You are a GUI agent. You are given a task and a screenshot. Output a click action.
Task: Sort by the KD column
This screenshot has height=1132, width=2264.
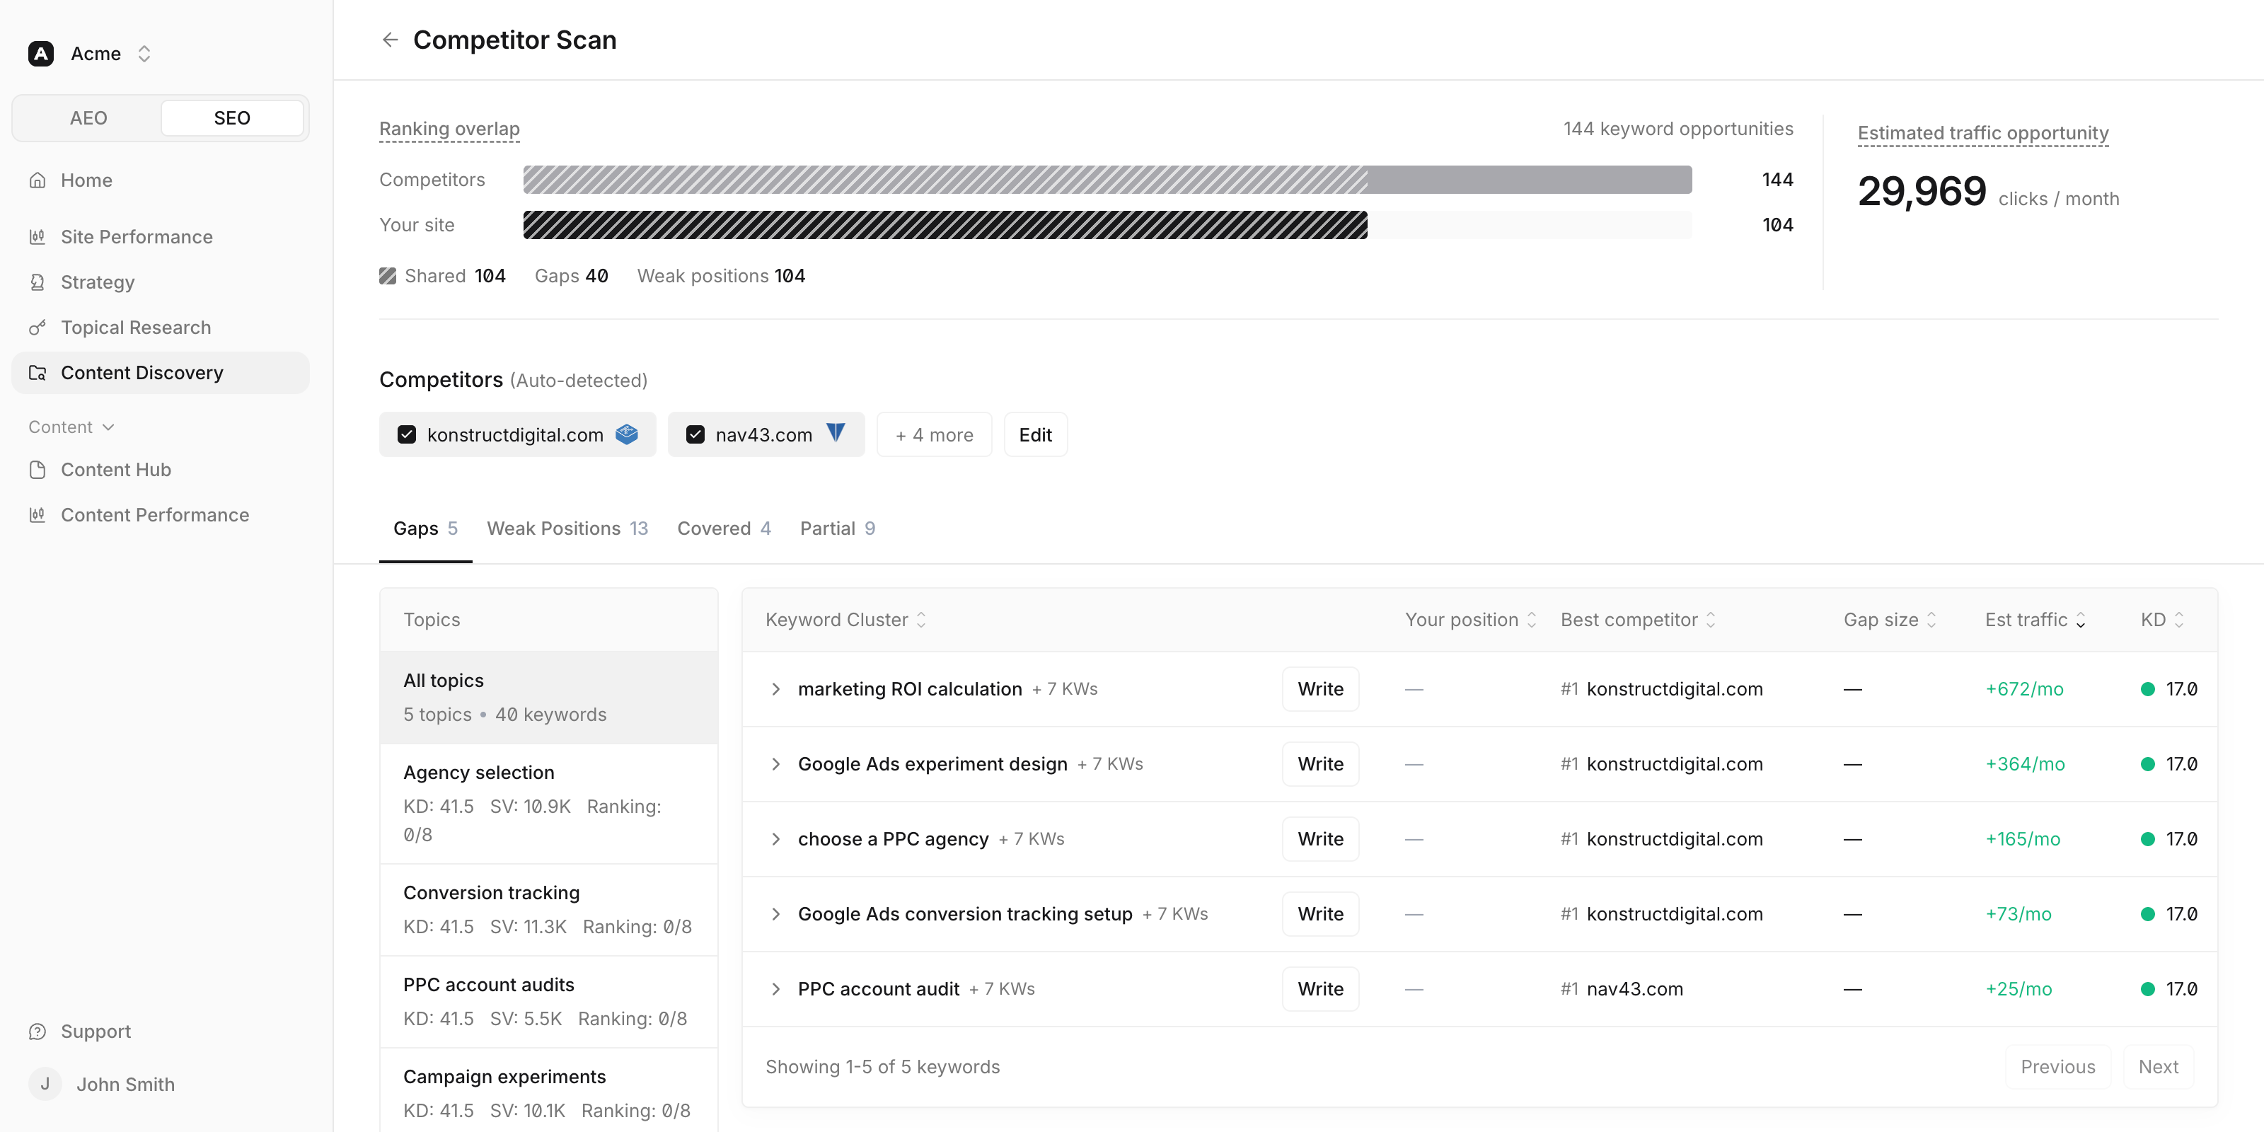[2162, 620]
